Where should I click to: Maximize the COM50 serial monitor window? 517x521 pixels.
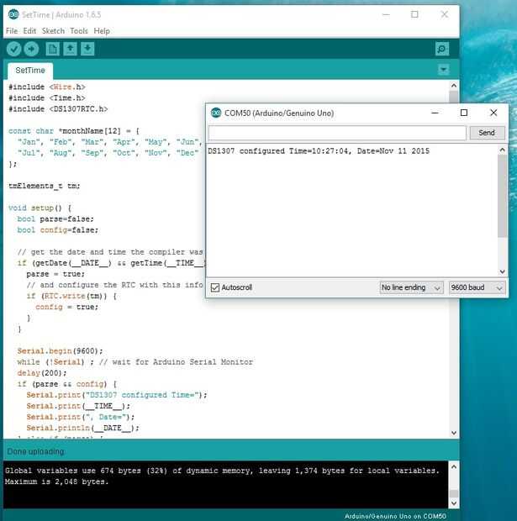464,113
